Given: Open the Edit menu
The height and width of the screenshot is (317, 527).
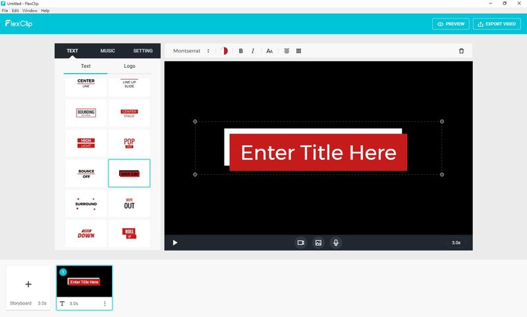Looking at the screenshot, I should coord(15,11).
